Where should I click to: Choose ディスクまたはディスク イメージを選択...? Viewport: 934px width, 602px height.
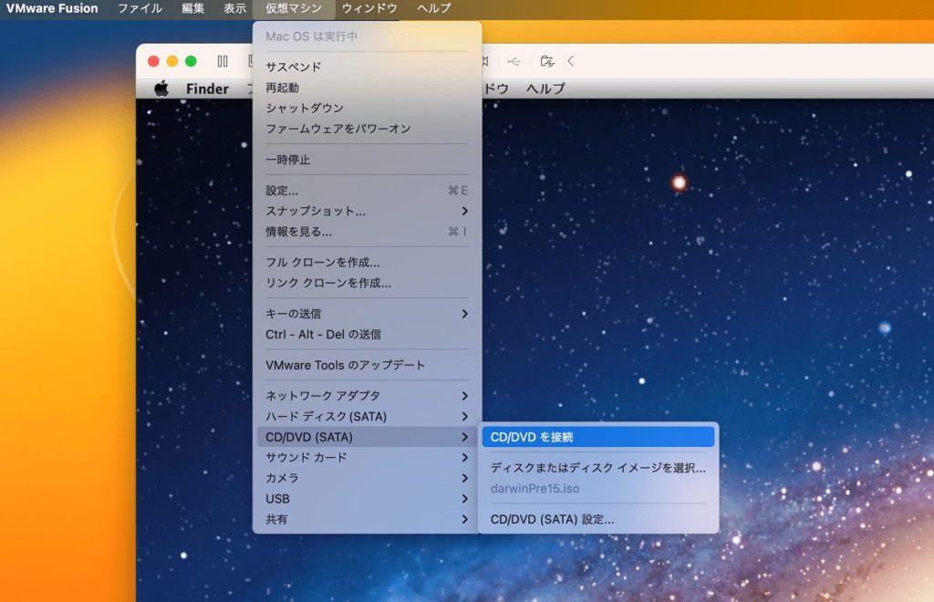598,468
